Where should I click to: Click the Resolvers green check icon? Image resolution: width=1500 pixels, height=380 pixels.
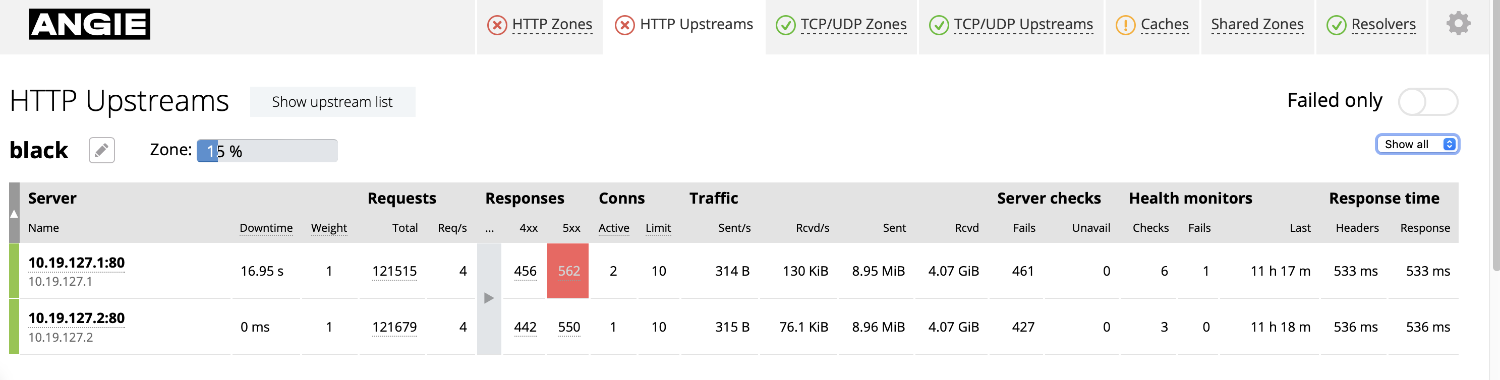point(1336,25)
